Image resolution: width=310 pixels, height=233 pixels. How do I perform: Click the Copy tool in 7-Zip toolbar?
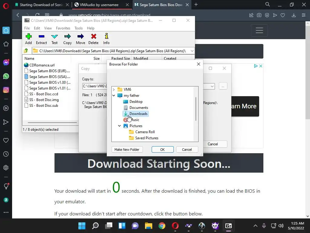pyautogui.click(x=68, y=39)
